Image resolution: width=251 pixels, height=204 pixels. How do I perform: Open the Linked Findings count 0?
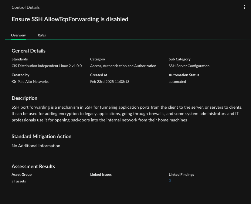tap(170, 181)
